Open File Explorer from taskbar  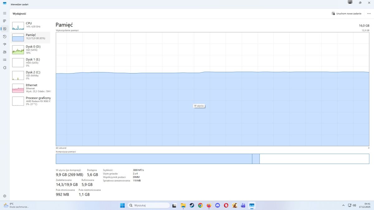[x=183, y=205]
